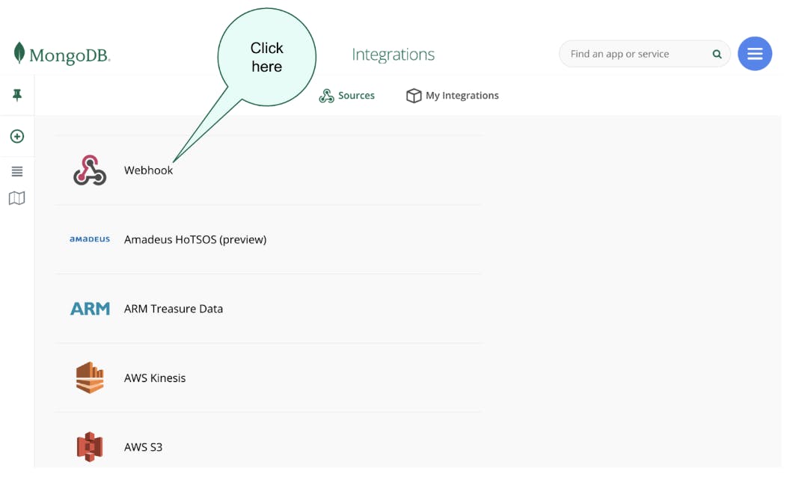Open the map icon in sidebar
Screen dimensions: 793x477
click(x=17, y=198)
